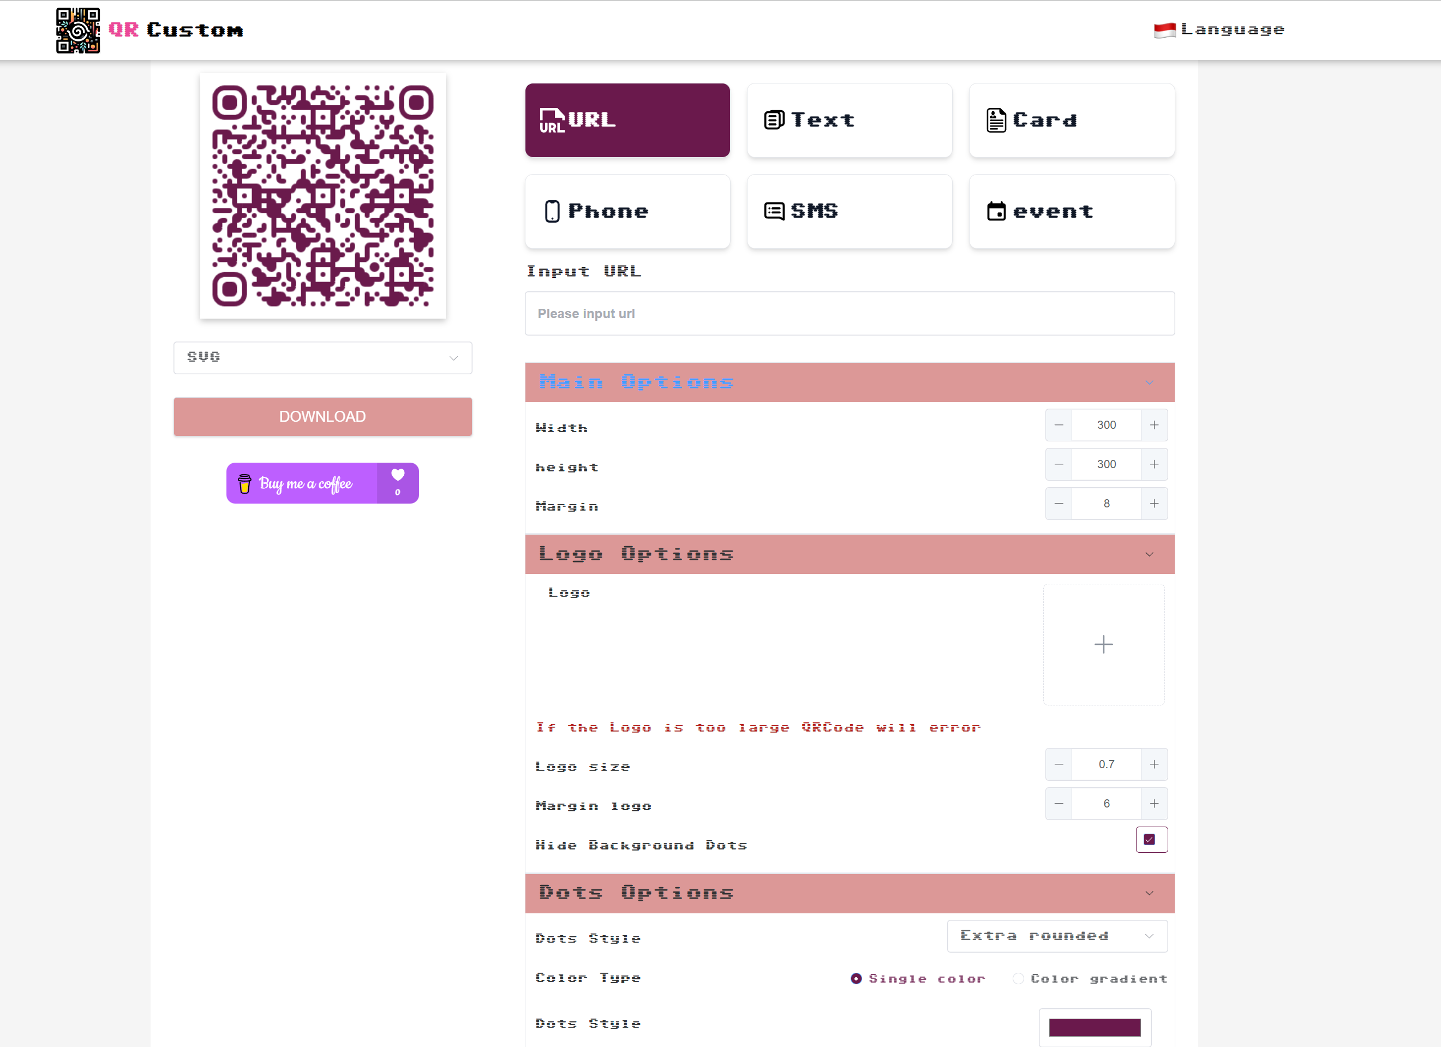Viewport: 1441px width, 1047px height.
Task: Click the DOWNLOAD button
Action: point(322,416)
